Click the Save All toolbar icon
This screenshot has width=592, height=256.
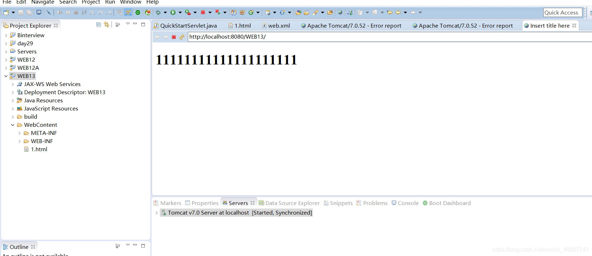(x=29, y=12)
